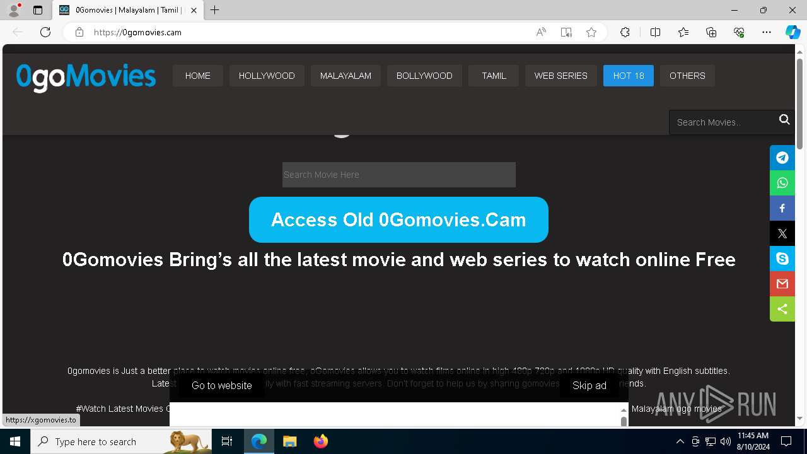Focus the Search Movie Here field

pos(399,175)
